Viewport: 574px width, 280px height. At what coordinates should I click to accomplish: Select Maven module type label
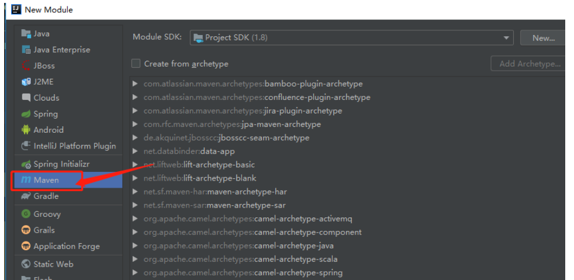[46, 180]
